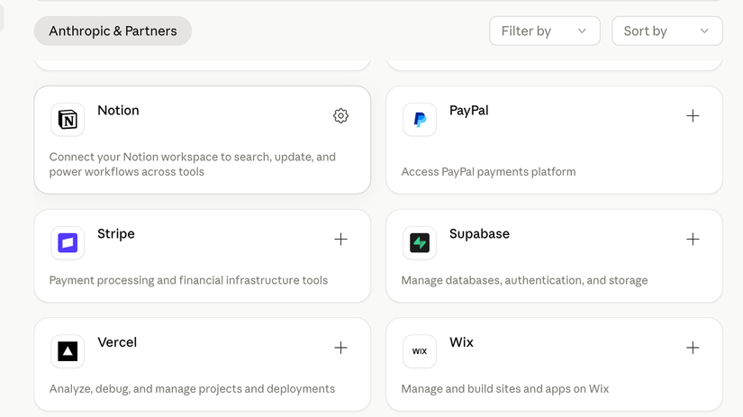743x417 pixels.
Task: Click the Supabase card title
Action: click(x=479, y=233)
